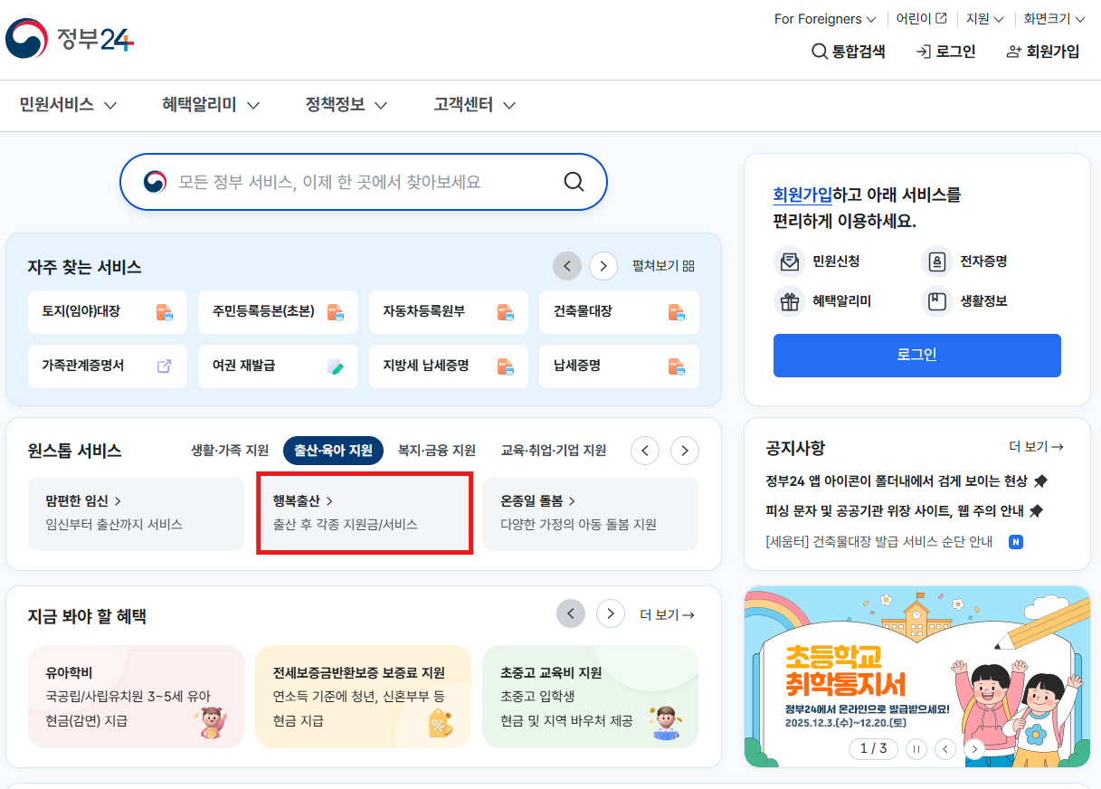The image size is (1101, 789).
Task: Select 복지·금융 지원 tab
Action: (437, 450)
